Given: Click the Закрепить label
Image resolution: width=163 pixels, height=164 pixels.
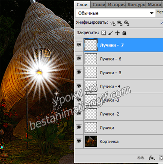Looking at the screenshot, I should click(x=88, y=33).
